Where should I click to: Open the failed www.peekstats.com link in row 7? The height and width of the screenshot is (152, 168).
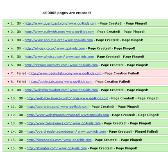click(66, 74)
